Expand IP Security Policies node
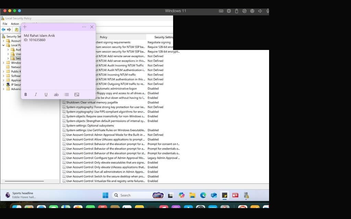The image size is (351, 219). (x=3, y=85)
